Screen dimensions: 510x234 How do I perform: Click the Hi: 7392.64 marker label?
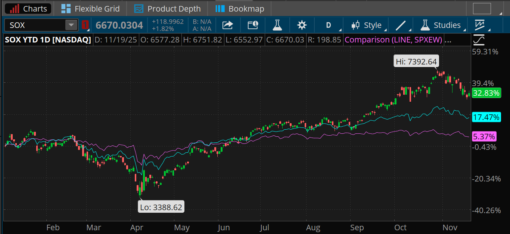click(x=416, y=61)
